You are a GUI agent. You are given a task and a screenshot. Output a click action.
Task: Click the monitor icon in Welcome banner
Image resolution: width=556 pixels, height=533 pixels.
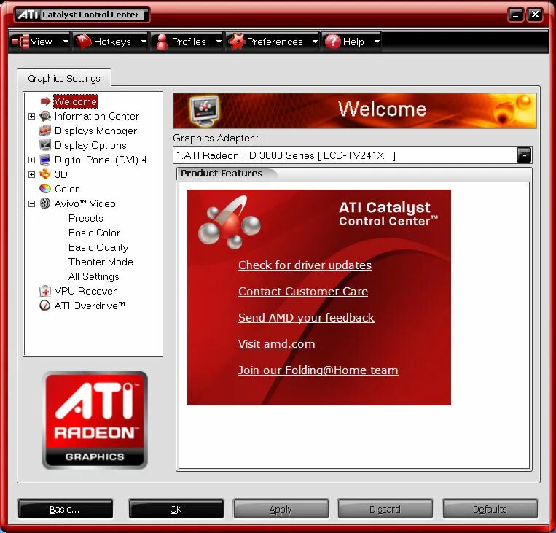pos(204,110)
